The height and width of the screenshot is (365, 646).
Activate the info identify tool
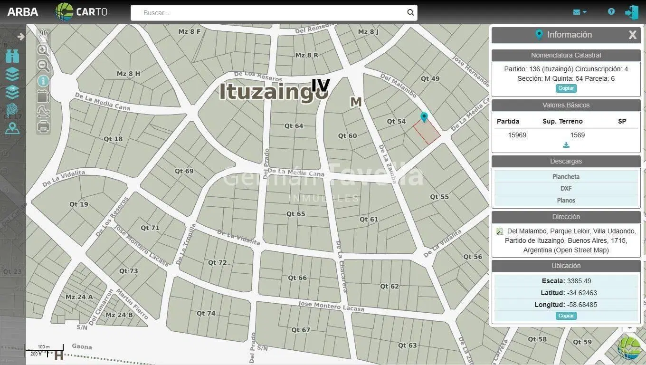43,81
